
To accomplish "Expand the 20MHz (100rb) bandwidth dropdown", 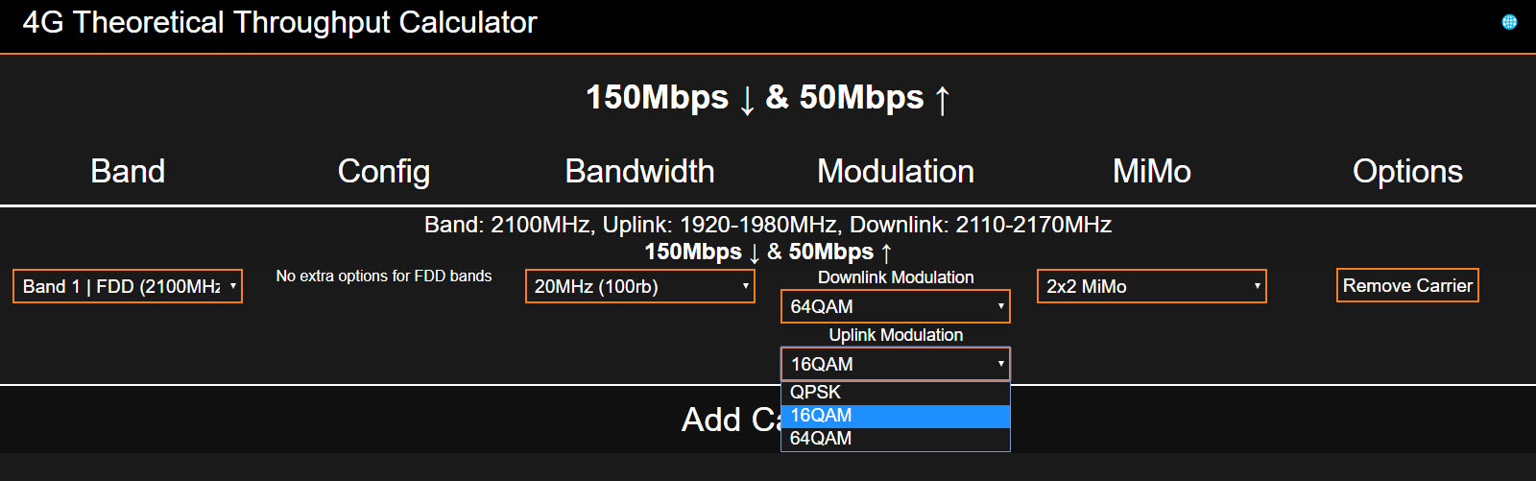I will 639,286.
